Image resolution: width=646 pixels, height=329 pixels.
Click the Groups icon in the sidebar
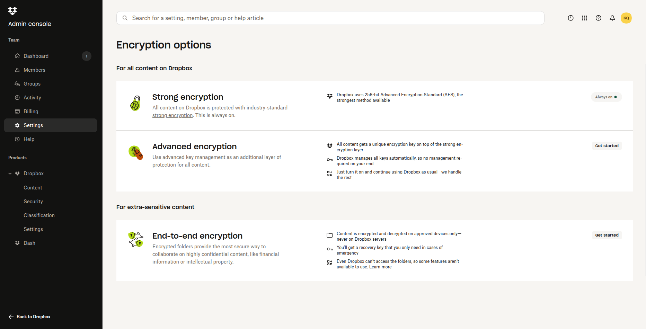(17, 83)
